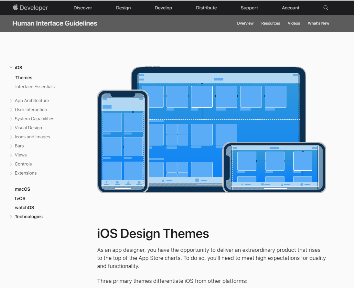Open Extensions section label

(x=26, y=173)
